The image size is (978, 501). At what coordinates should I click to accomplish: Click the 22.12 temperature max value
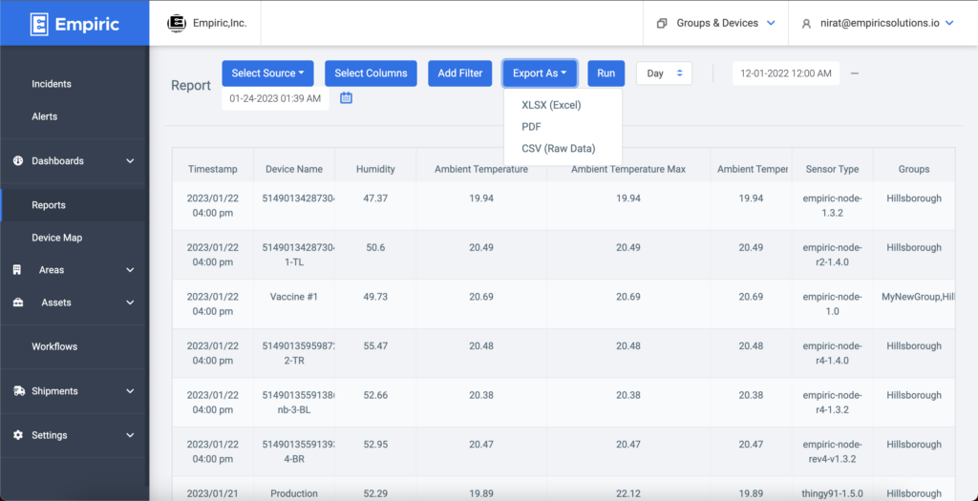628,493
